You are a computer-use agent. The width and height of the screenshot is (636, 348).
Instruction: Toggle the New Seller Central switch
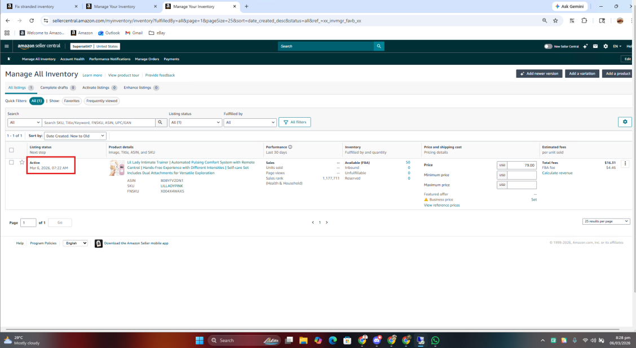coord(548,46)
